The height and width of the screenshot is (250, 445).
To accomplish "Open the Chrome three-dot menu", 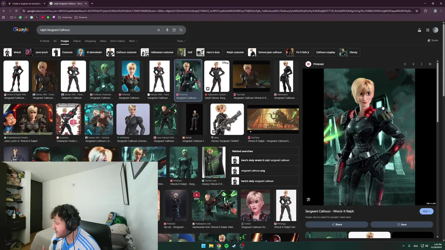I will tap(441, 11).
